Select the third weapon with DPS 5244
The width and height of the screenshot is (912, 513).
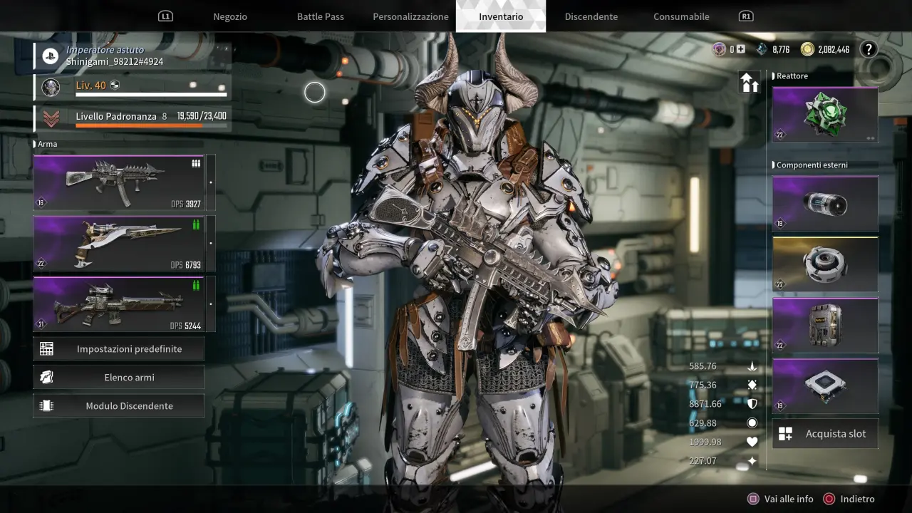pos(119,304)
